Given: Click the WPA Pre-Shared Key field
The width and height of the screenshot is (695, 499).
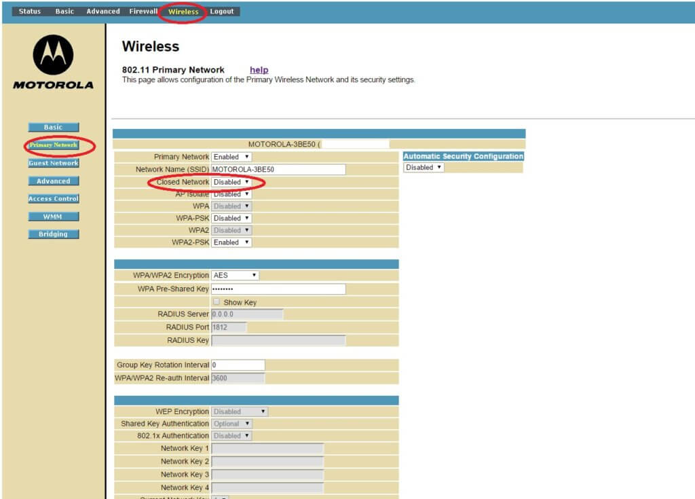Looking at the screenshot, I should [278, 289].
